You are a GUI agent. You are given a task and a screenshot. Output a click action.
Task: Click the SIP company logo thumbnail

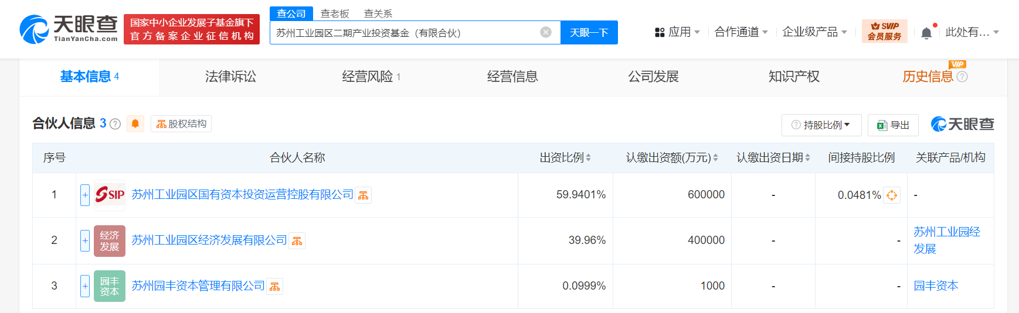110,195
